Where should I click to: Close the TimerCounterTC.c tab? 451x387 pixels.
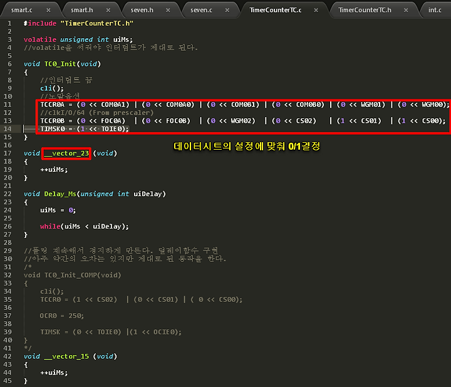(316, 11)
